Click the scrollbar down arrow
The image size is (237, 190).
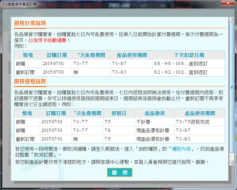point(231,163)
